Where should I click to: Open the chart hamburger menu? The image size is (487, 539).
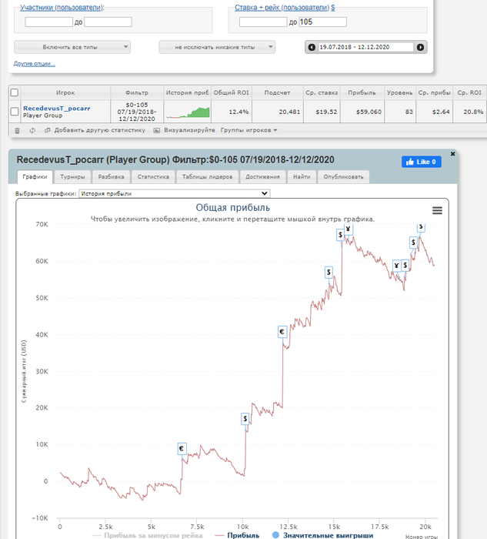coord(437,210)
